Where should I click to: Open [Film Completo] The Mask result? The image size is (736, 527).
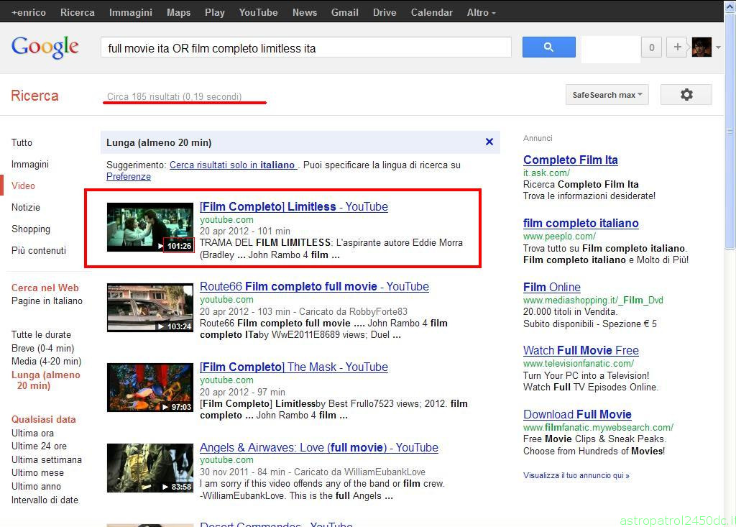click(x=294, y=367)
